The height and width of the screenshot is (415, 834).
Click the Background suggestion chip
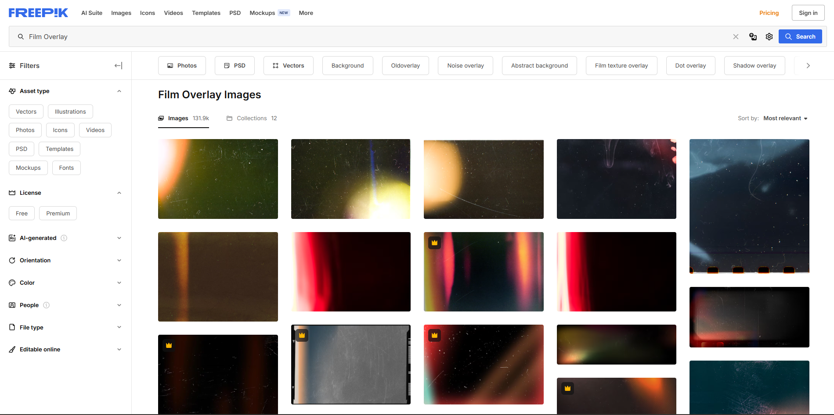point(347,66)
